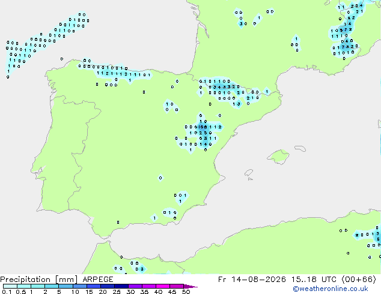Screen dimensions: 381x294
Task: Click the 20–25 mm legend swatch
Action: pyautogui.click(x=107, y=286)
